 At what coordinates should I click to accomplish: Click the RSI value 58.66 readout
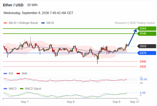click(x=143, y=79)
